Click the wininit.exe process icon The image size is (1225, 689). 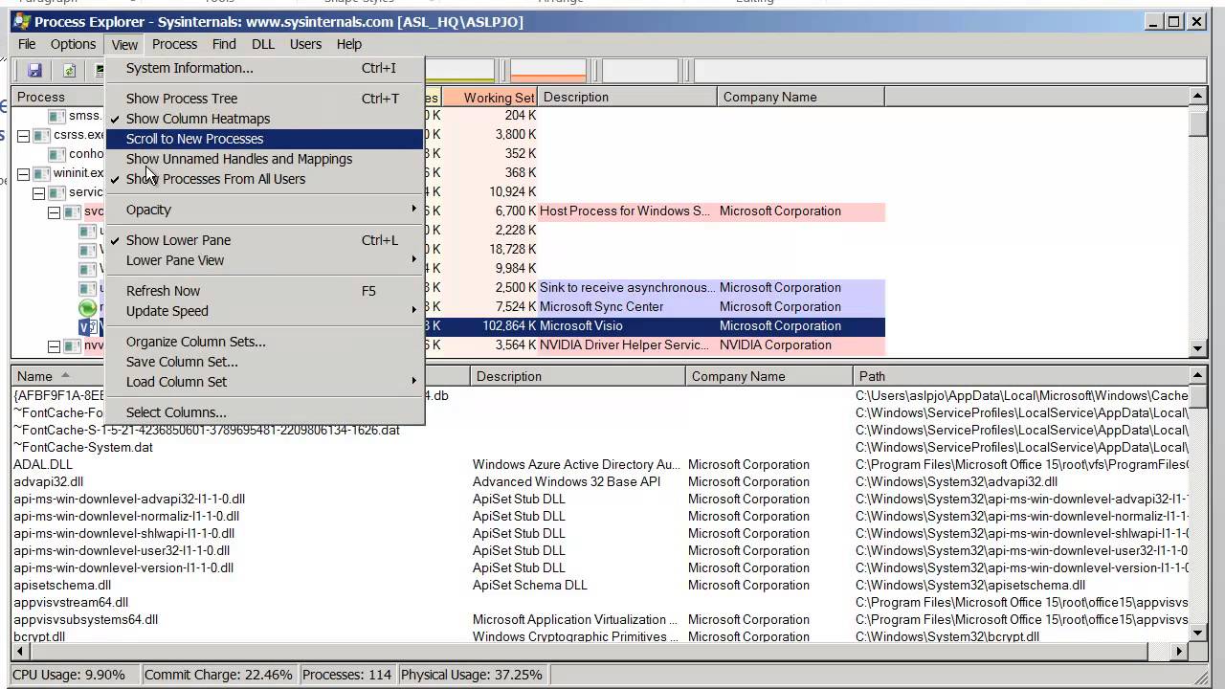click(41, 173)
